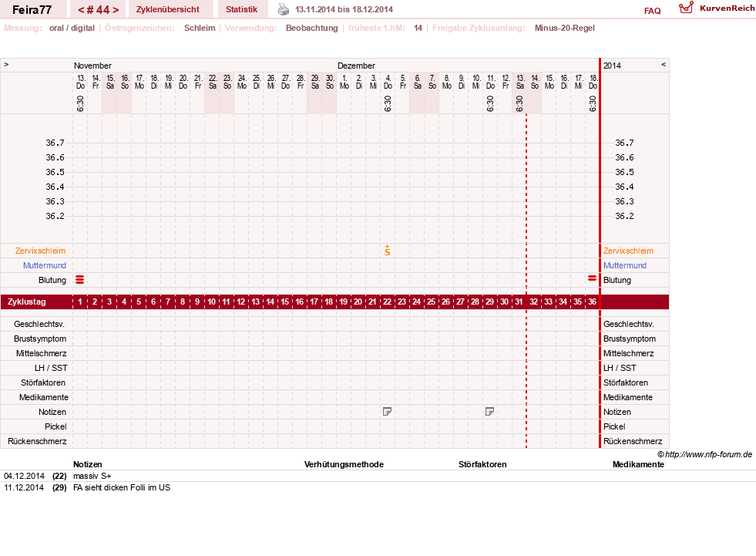Click the expand arrow left of November
The width and height of the screenshot is (756, 556).
(x=6, y=64)
